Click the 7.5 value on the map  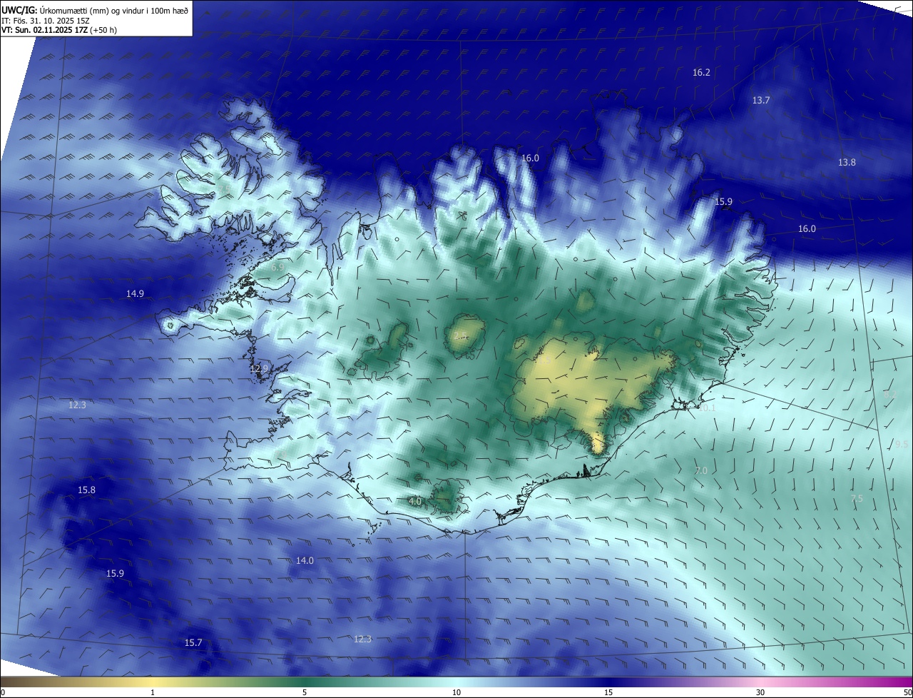pyautogui.click(x=857, y=499)
